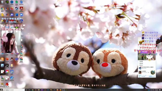Screen dimensions: 162x91
Task: Open the colorful gradient app icon
Action: tap(7, 72)
